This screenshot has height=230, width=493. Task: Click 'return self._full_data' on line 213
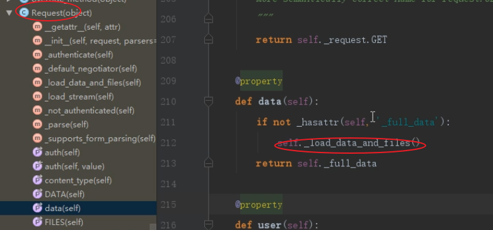pos(316,164)
